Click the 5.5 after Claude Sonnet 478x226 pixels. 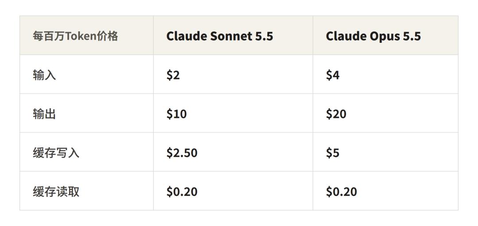[x=264, y=36]
